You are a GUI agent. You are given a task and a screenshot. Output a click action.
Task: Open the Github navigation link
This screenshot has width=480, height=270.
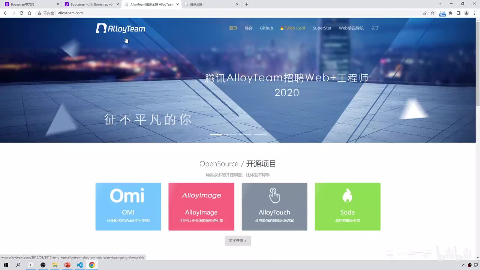click(x=267, y=28)
